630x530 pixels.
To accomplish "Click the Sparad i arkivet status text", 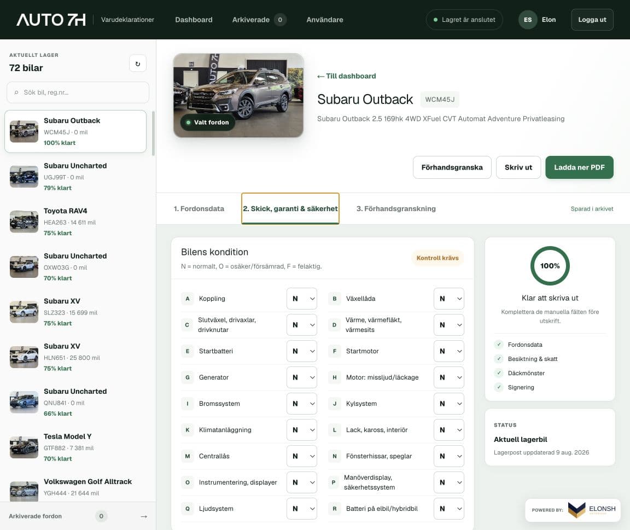I will click(592, 208).
